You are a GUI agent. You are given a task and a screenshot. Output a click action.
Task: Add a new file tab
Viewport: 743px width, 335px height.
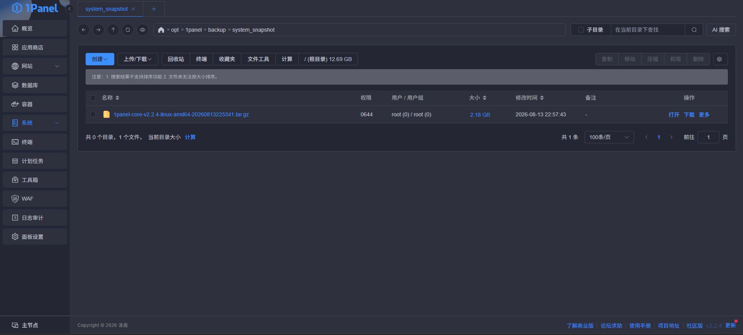(x=154, y=9)
